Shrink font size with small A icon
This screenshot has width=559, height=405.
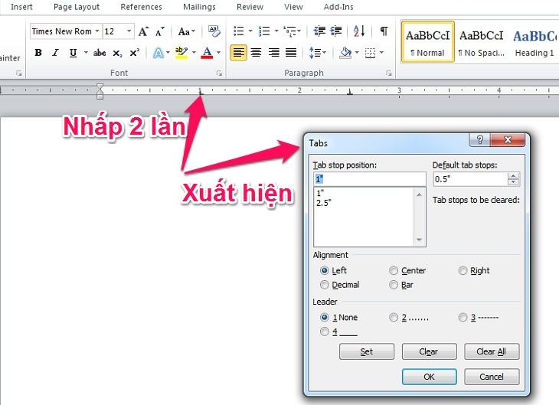tap(160, 31)
